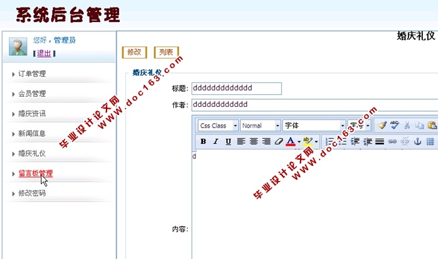Center align text in the editor
The height and width of the screenshot is (259, 438).
pyautogui.click(x=253, y=141)
